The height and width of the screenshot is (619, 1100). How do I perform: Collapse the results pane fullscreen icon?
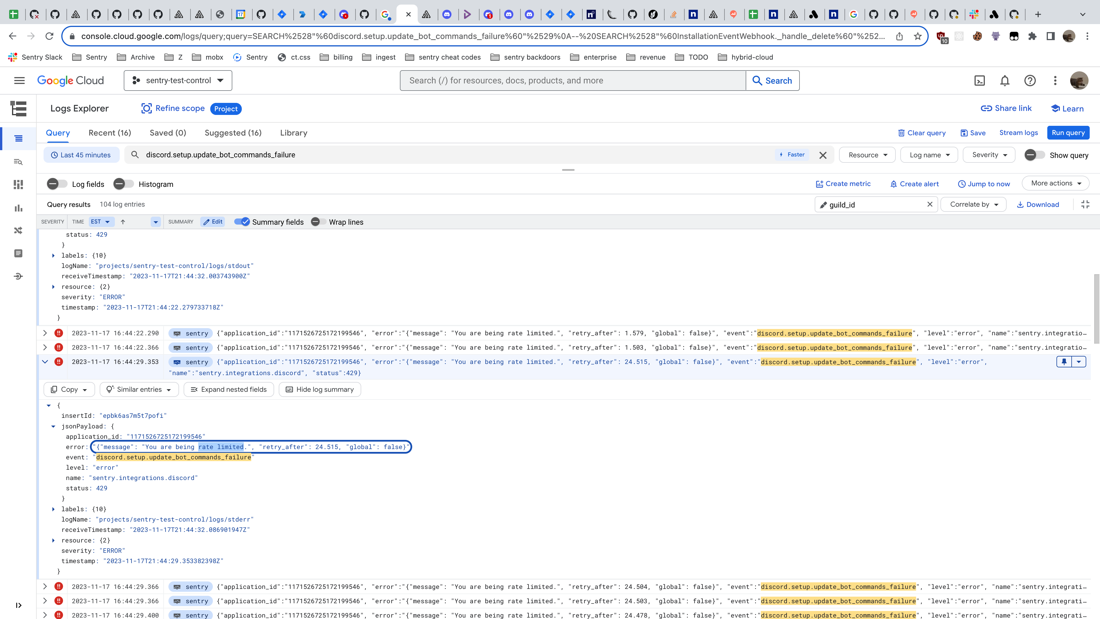1085,205
